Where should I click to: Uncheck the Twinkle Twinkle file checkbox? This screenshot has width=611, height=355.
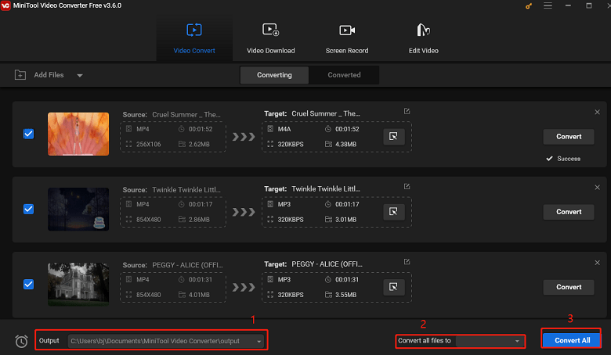point(28,210)
